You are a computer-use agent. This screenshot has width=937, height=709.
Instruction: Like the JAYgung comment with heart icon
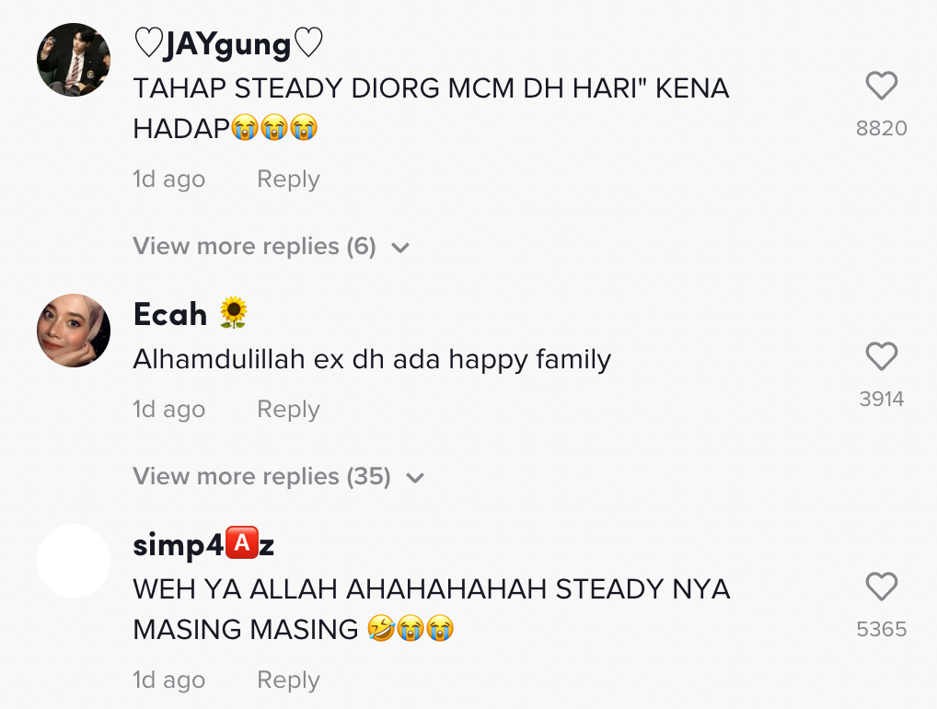882,86
